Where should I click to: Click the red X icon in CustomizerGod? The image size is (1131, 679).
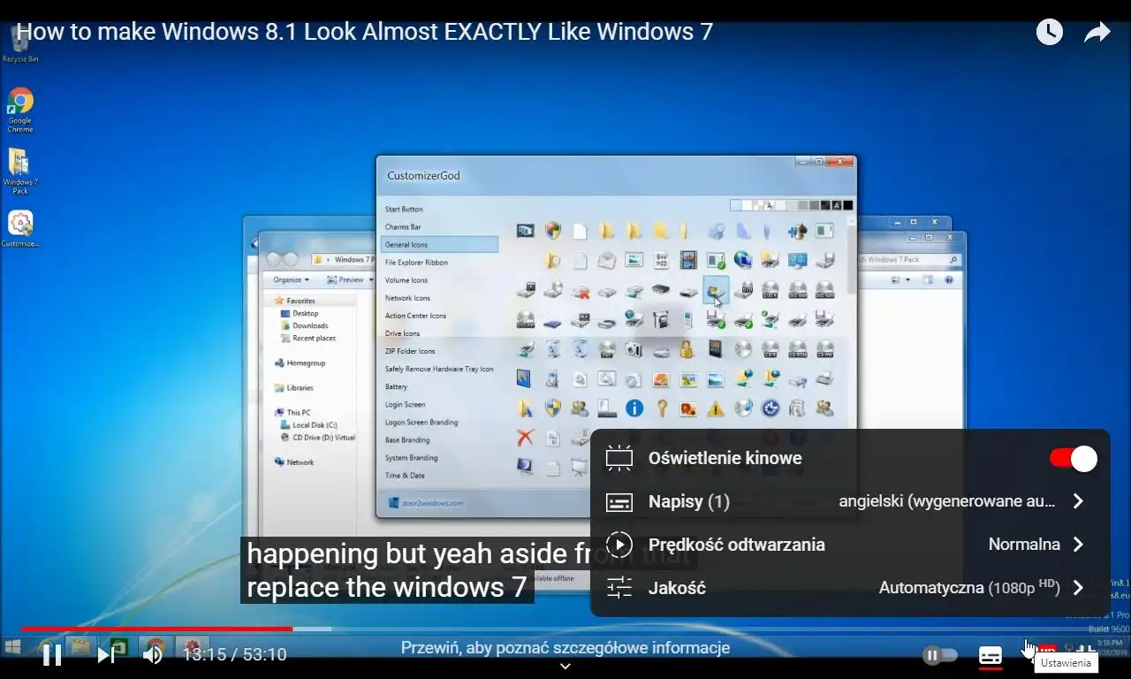526,437
